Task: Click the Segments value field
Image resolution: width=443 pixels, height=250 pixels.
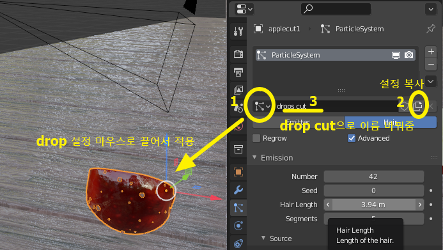Action: pos(373,219)
